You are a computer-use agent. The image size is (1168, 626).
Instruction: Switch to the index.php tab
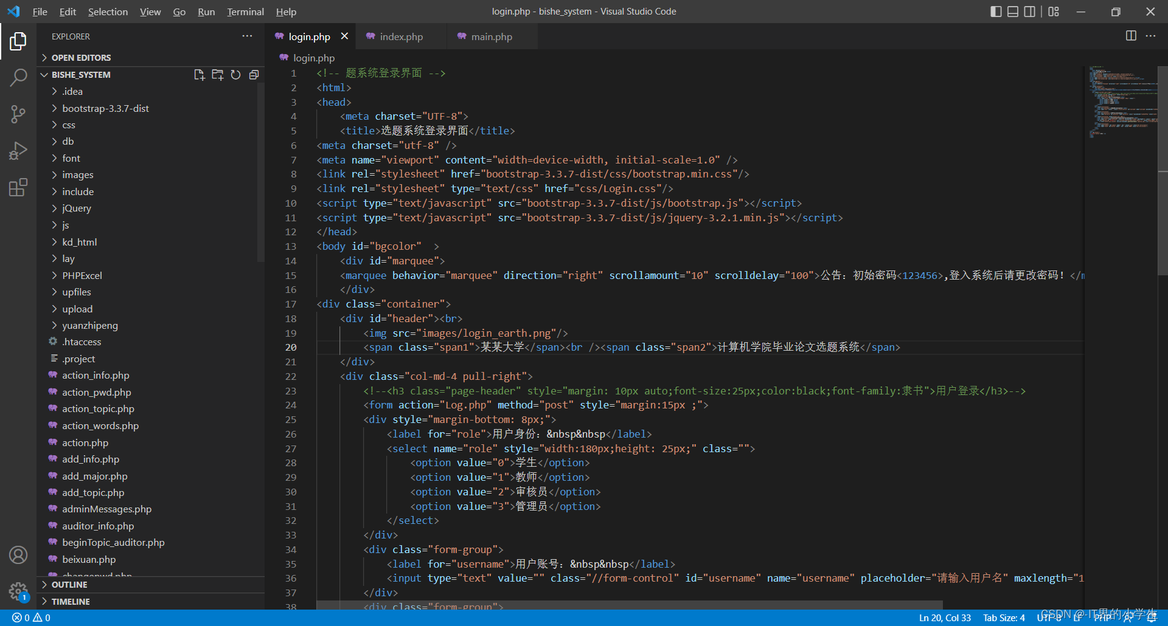coord(401,36)
